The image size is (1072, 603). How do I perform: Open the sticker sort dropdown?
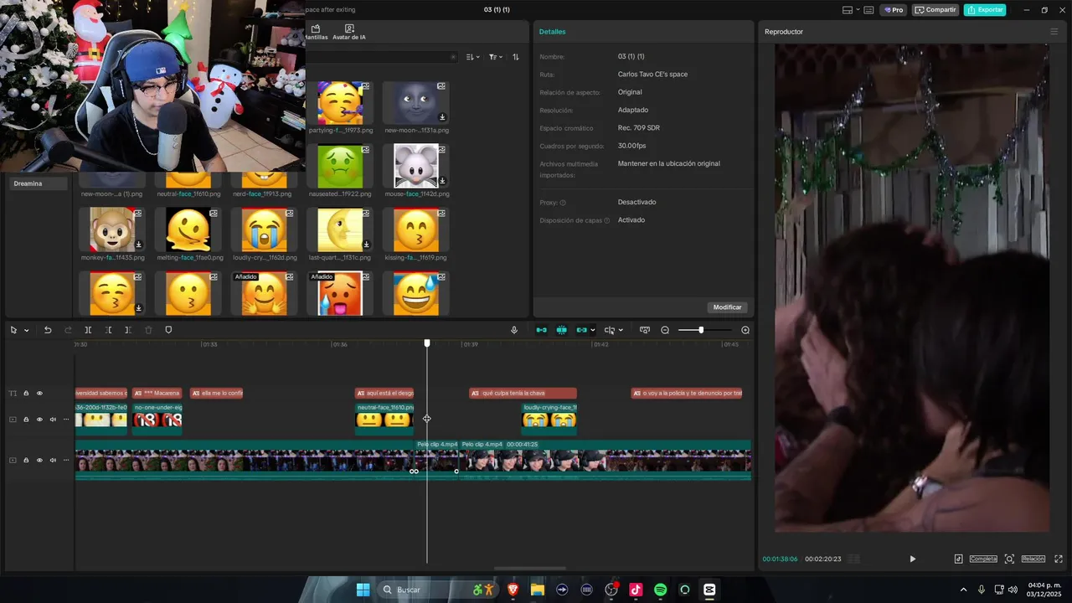click(473, 57)
